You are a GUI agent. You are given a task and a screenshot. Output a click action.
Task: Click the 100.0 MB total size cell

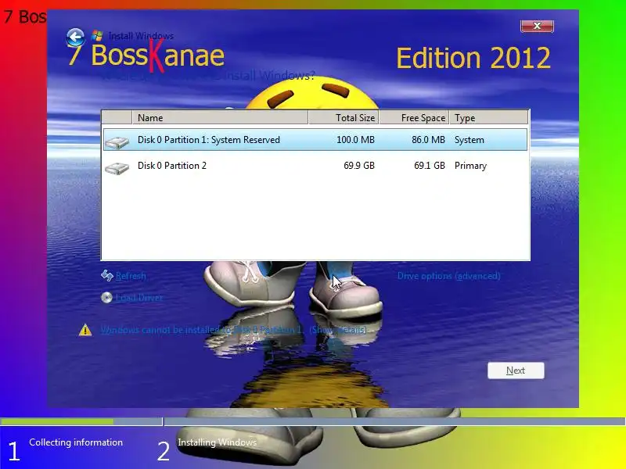tap(355, 140)
